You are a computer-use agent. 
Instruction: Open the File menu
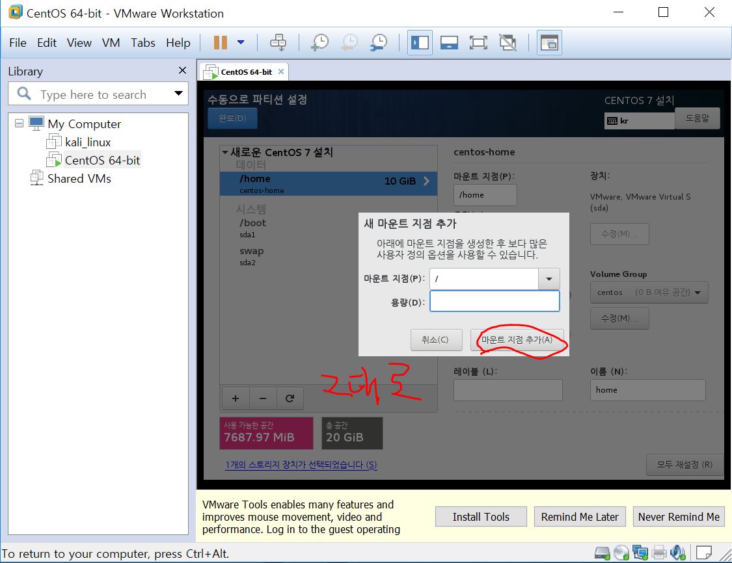(18, 42)
